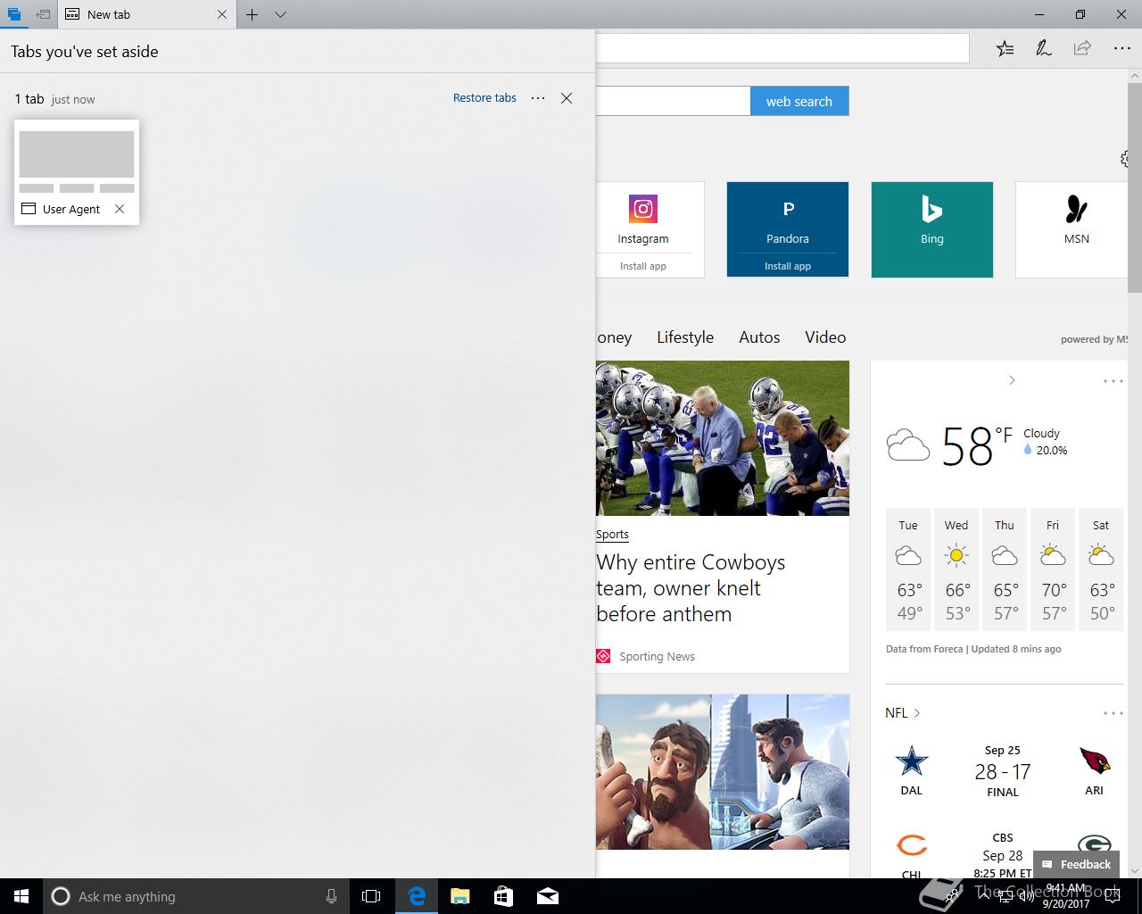The image size is (1142, 914).
Task: Open the tabs you've set aside icon
Action: pyautogui.click(x=12, y=14)
